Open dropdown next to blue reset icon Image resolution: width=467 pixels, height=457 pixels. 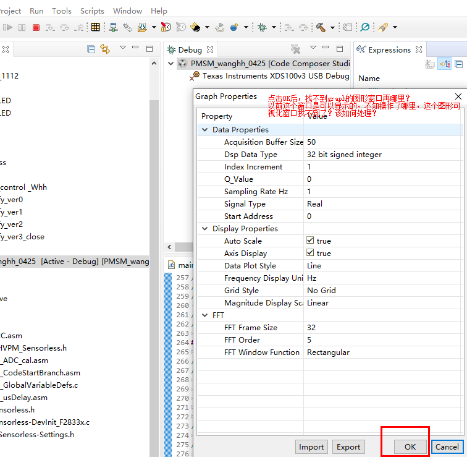(246, 27)
